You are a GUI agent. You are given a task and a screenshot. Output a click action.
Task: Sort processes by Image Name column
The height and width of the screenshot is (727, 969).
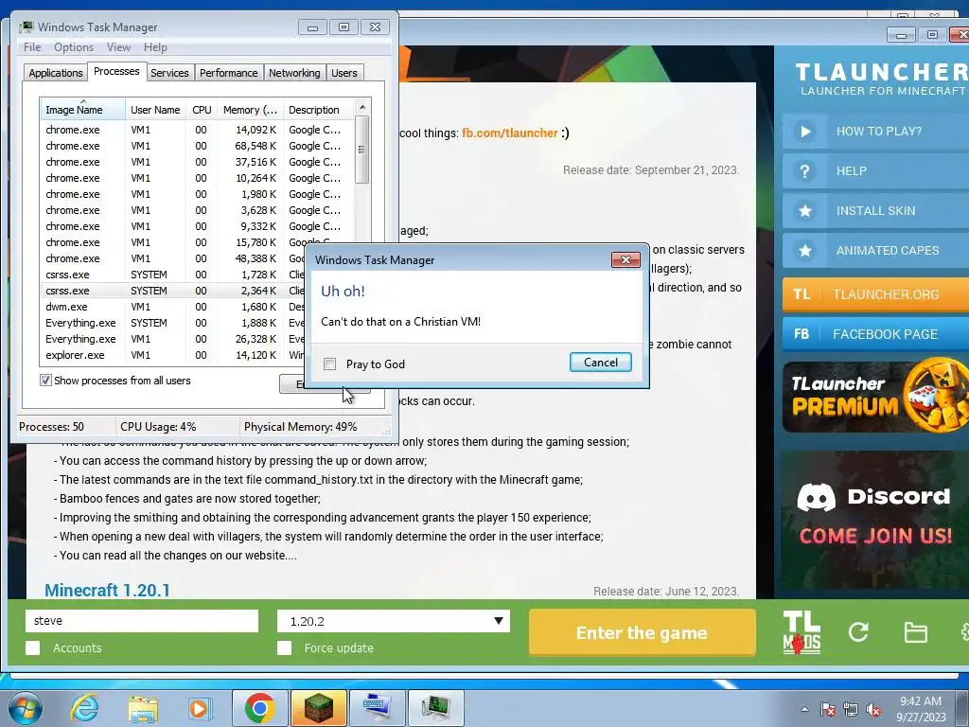(82, 110)
